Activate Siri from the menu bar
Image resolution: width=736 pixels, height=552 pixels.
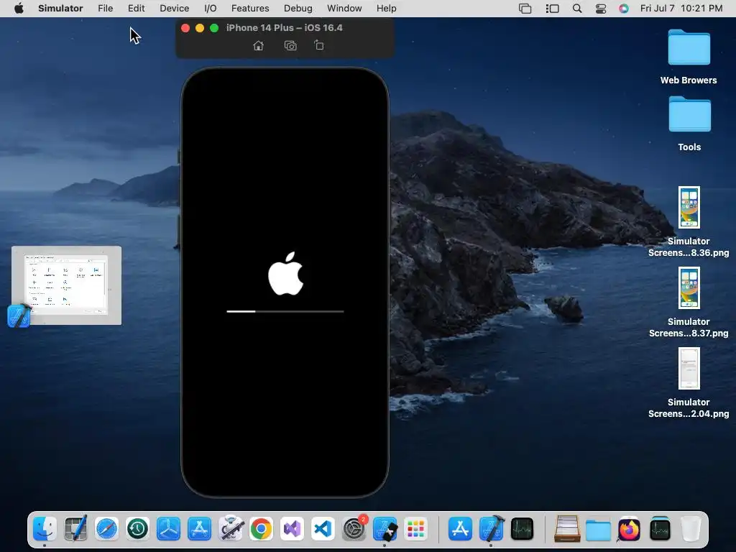click(x=624, y=9)
